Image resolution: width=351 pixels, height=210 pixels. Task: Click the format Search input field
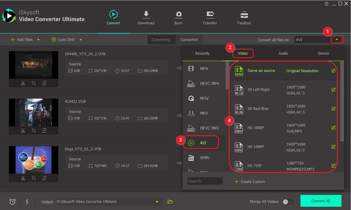pos(205,181)
